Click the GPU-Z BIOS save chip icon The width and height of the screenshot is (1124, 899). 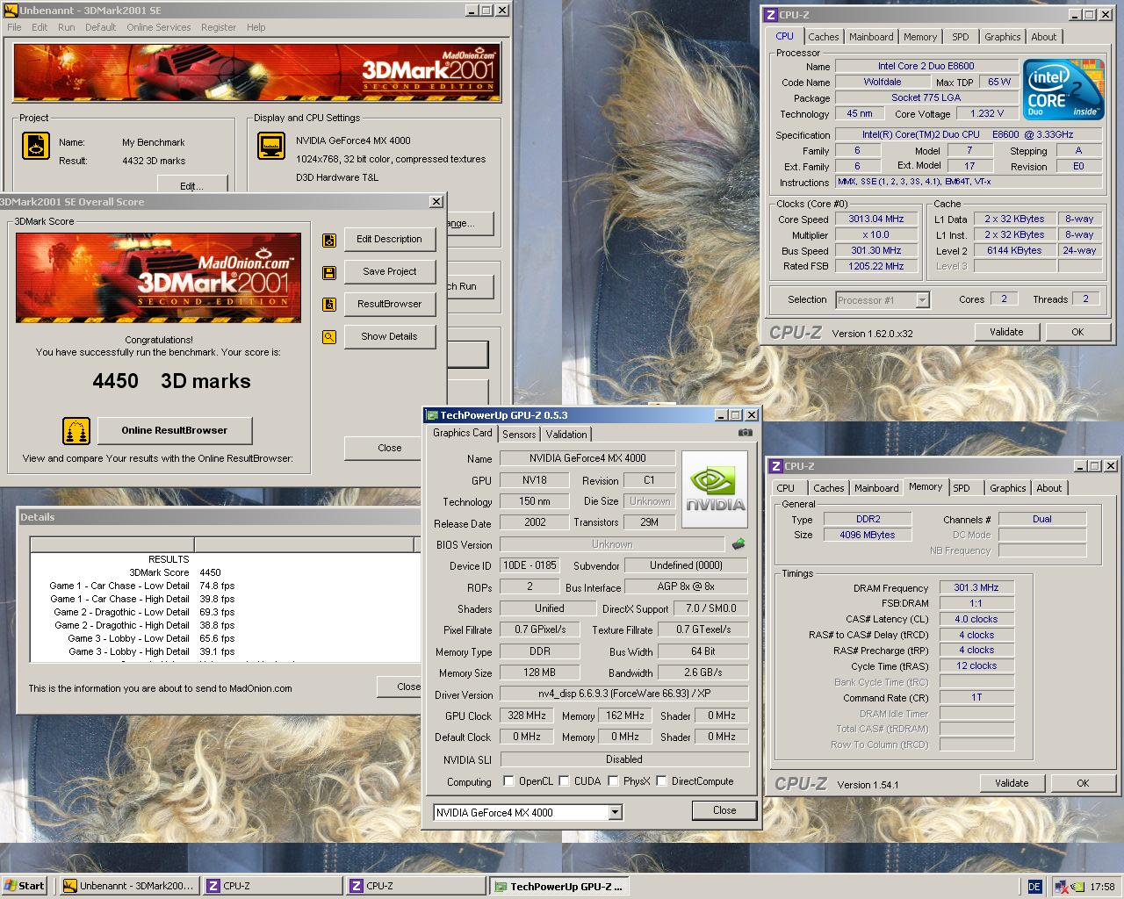739,544
